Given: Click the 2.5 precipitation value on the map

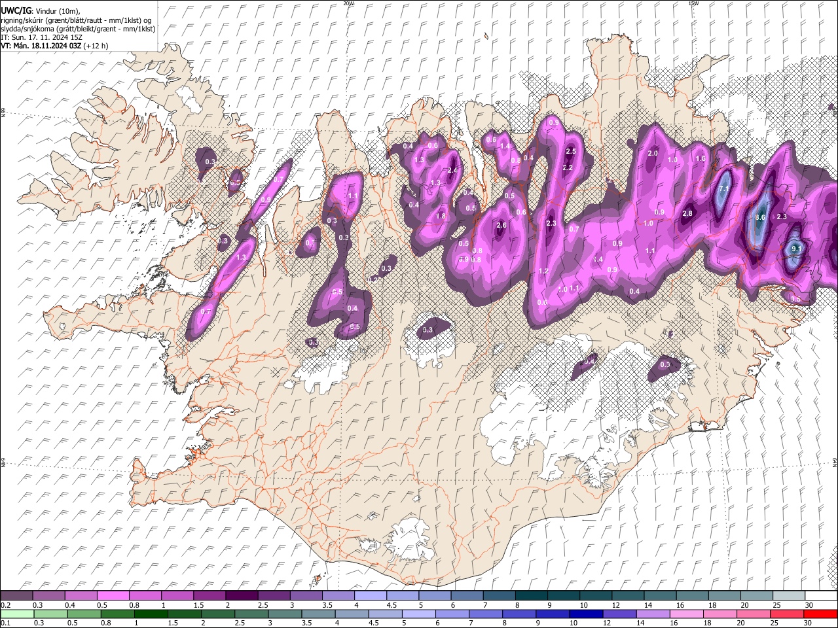Looking at the screenshot, I should coord(570,152).
